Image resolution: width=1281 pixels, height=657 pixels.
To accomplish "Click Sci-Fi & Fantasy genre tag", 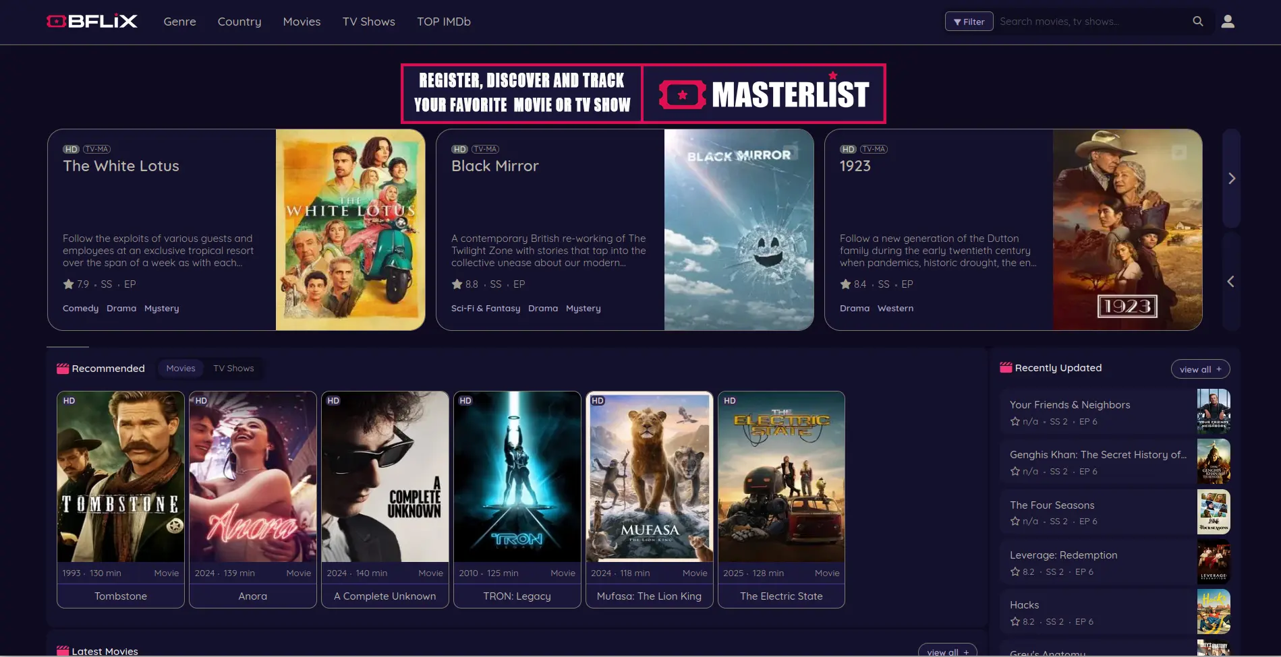I will coord(486,309).
